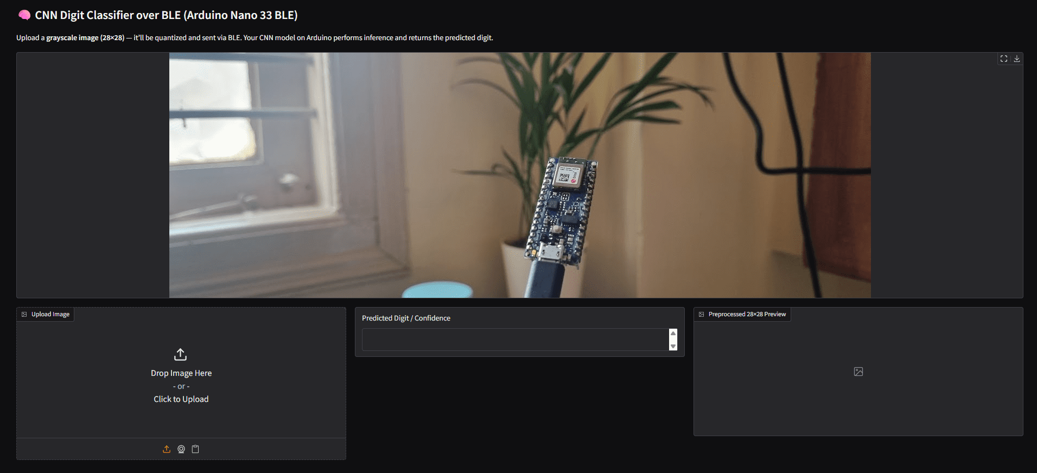
Task: Choose paste-from-clipboard image source
Action: (195, 449)
